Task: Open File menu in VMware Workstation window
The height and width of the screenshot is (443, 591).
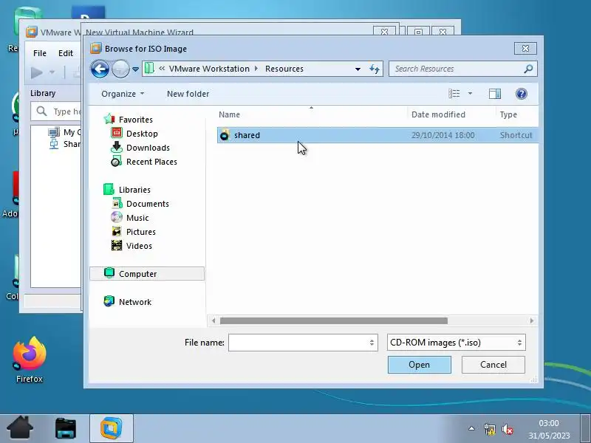Action: [x=40, y=53]
